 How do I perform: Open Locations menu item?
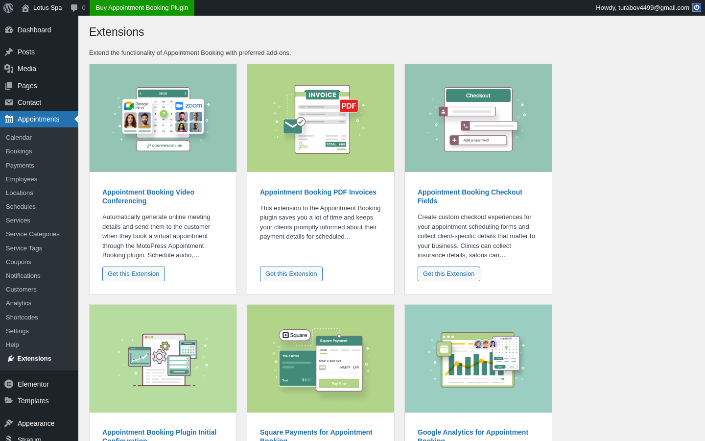click(20, 193)
